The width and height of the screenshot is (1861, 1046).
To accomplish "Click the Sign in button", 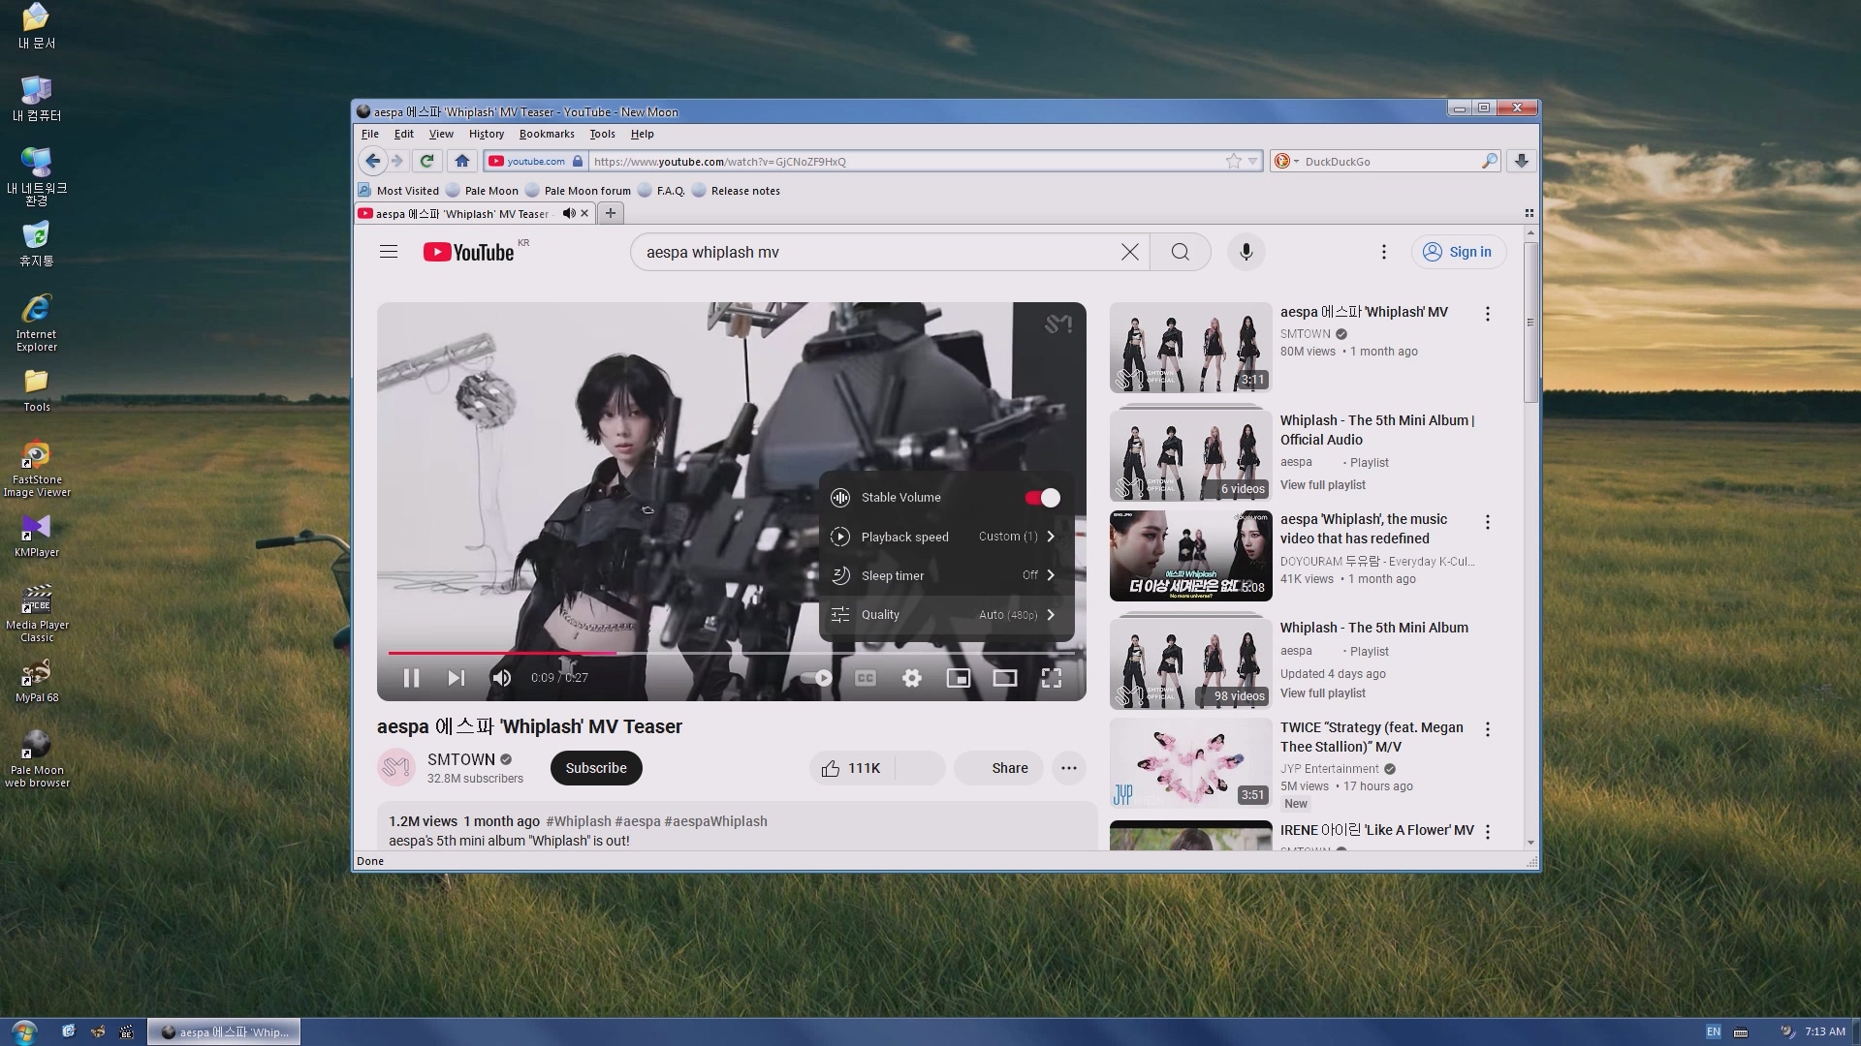I will tap(1458, 252).
